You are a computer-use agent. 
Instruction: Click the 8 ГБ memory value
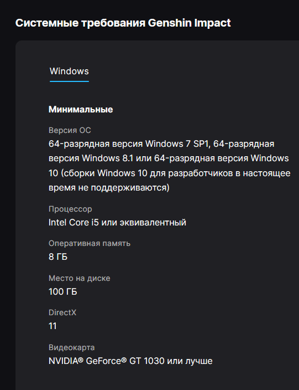tap(58, 256)
